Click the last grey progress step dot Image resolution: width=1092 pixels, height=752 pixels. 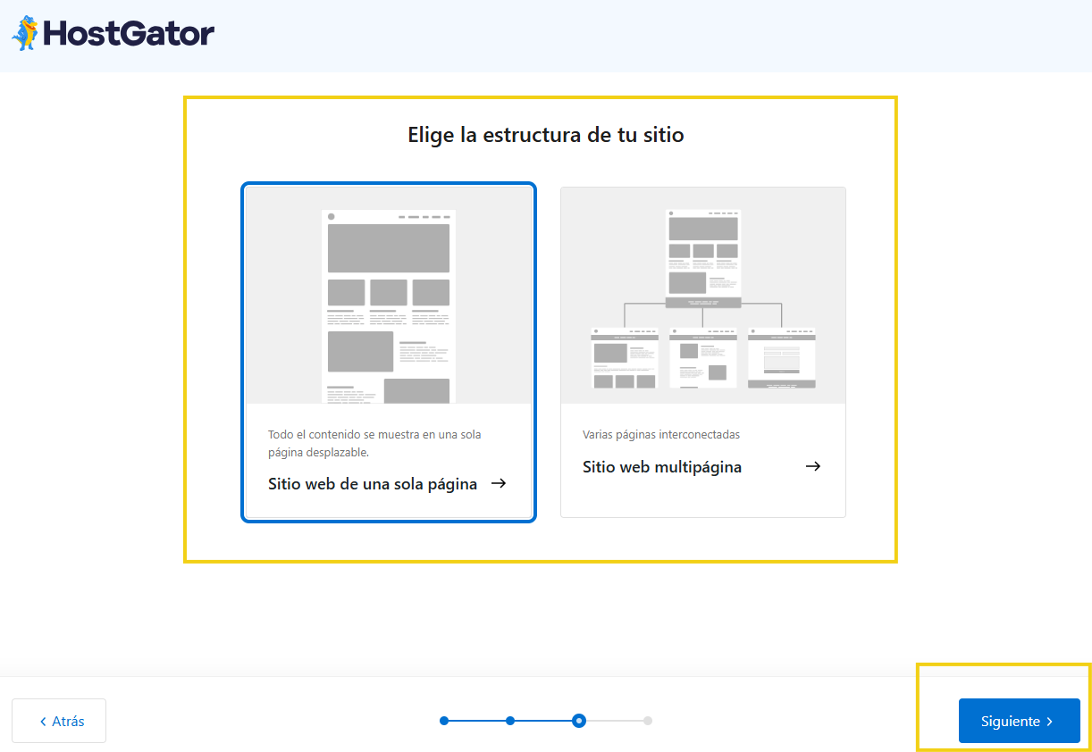pos(648,721)
